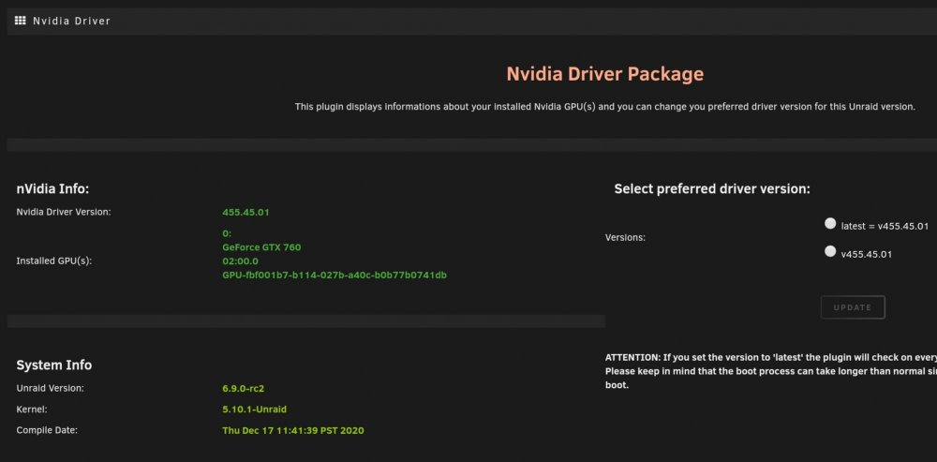This screenshot has height=462, width=937.
Task: Click the grid icon beside Nvidia Driver
Action: click(x=21, y=21)
